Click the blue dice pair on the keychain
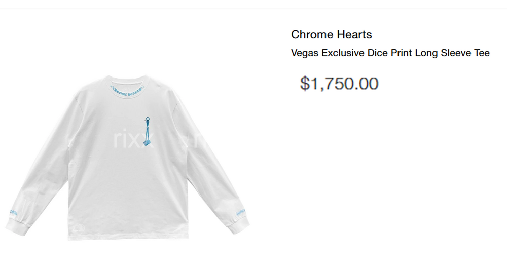The height and width of the screenshot is (271, 507). coord(149,143)
